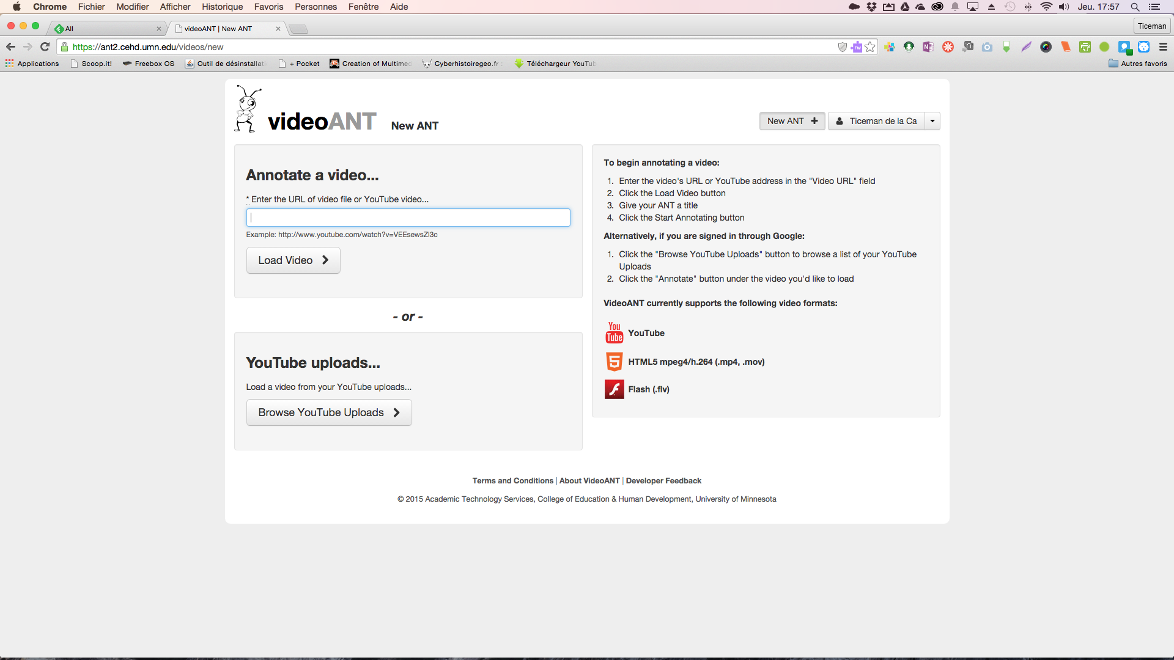1174x660 pixels.
Task: Open the Fenêtre menu
Action: 363,7
